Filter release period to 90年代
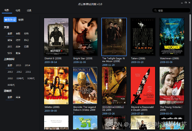The image size is (192, 131). (31, 78)
